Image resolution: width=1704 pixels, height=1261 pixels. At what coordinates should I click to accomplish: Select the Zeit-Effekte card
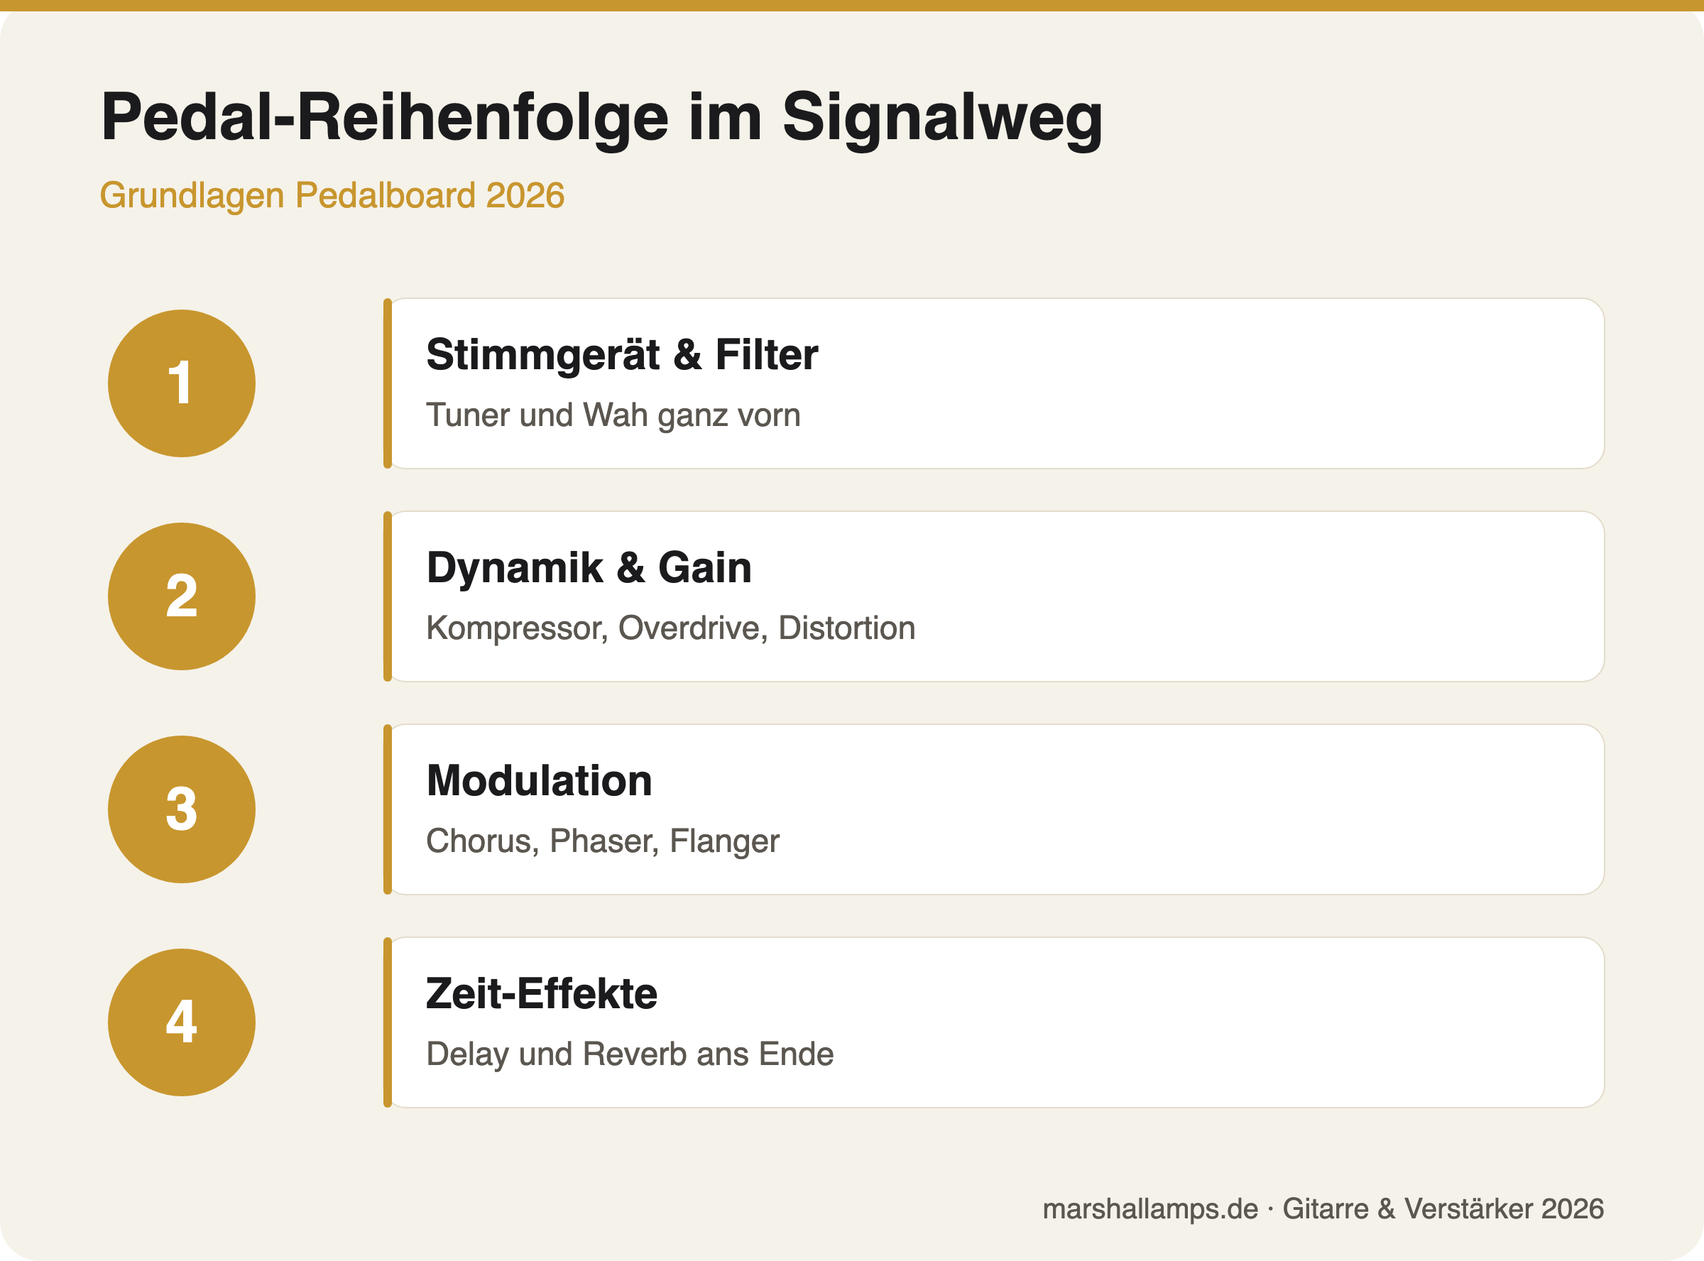click(x=993, y=1022)
